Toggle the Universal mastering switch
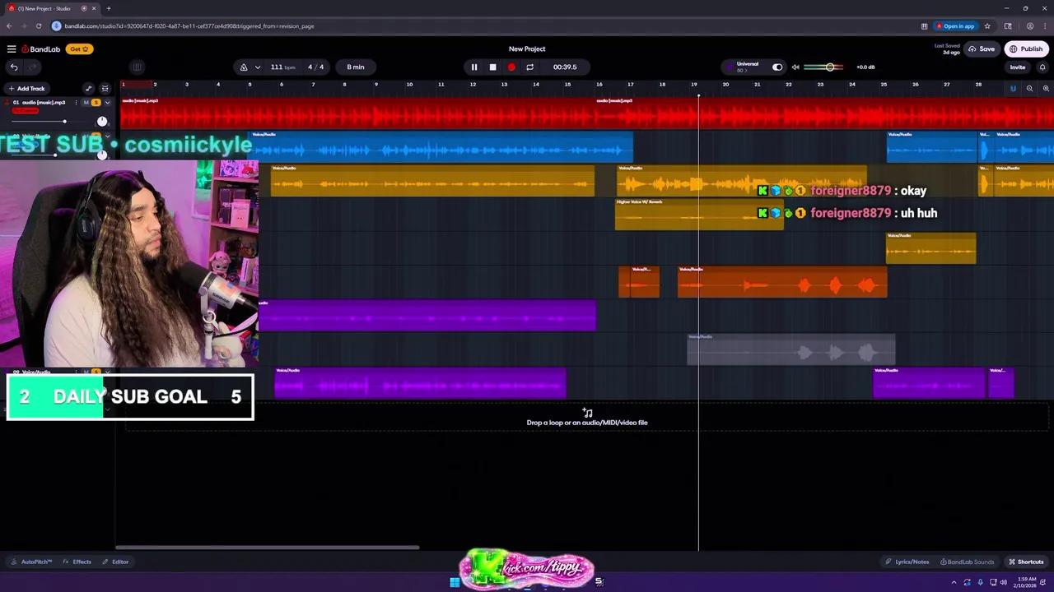 coord(777,67)
